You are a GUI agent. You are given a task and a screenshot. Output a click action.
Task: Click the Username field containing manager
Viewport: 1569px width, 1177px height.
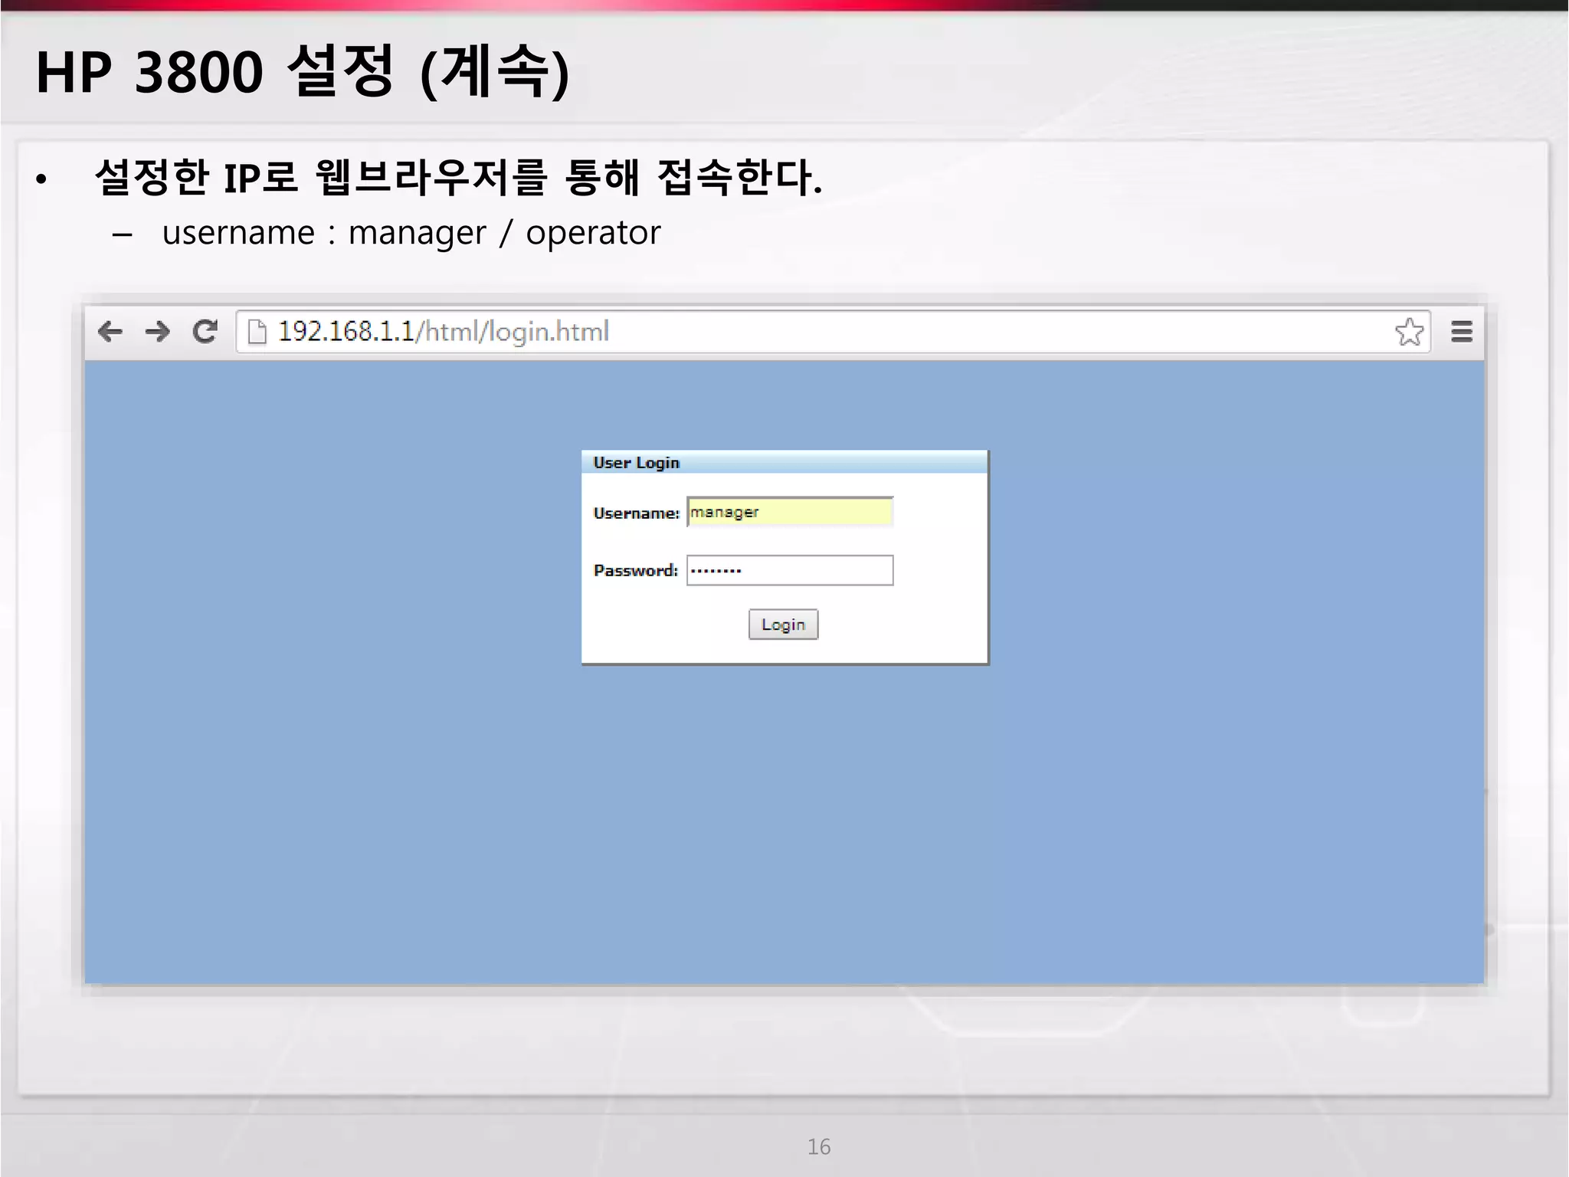(x=790, y=512)
